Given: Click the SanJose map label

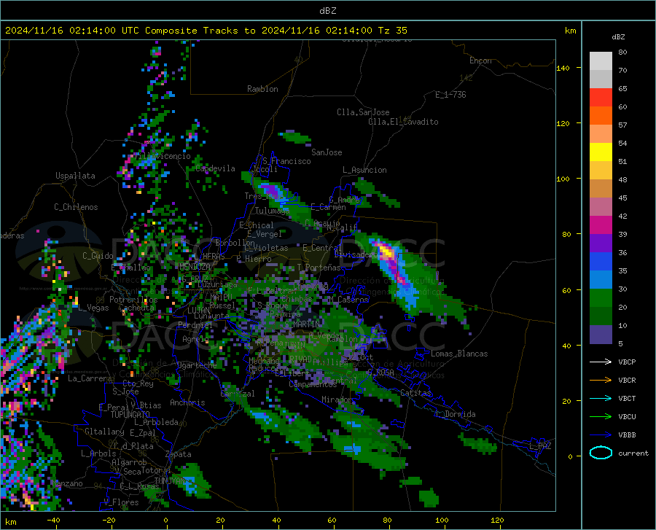Looking at the screenshot, I should pos(327,152).
